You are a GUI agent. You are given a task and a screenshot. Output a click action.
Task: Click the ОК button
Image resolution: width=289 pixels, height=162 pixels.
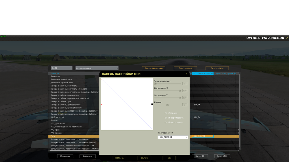click(x=169, y=158)
